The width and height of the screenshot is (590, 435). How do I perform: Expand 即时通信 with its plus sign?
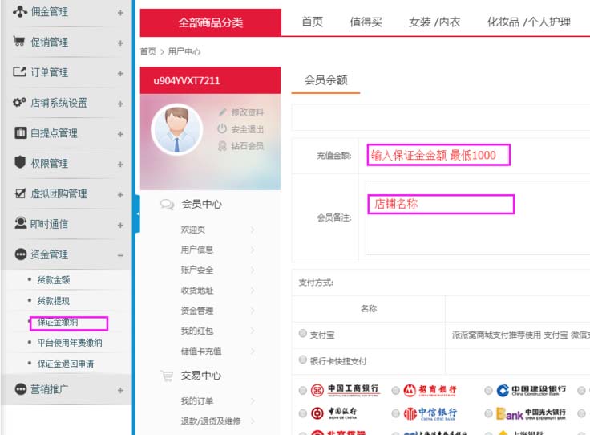point(120,226)
